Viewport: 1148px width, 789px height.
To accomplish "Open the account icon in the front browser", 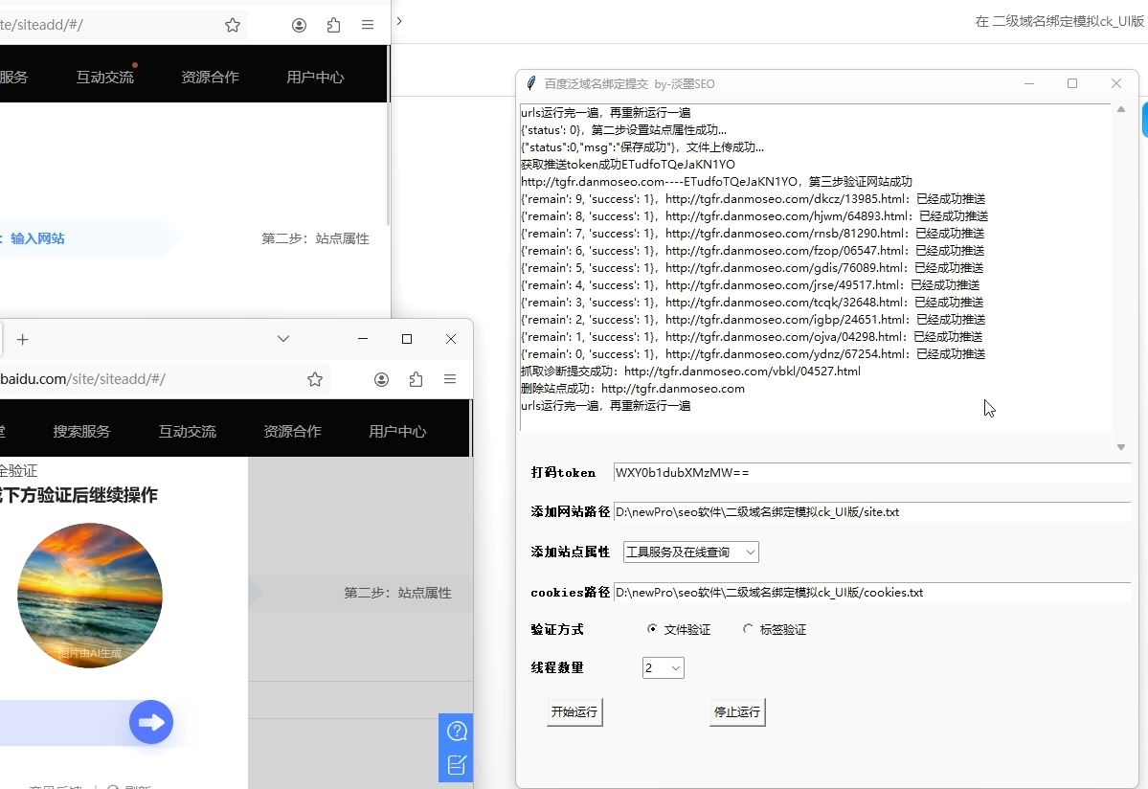I will [381, 379].
